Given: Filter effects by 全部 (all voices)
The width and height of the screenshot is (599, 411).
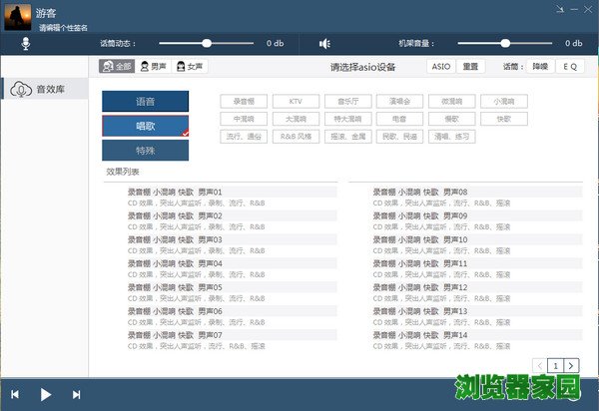Looking at the screenshot, I should click(117, 67).
